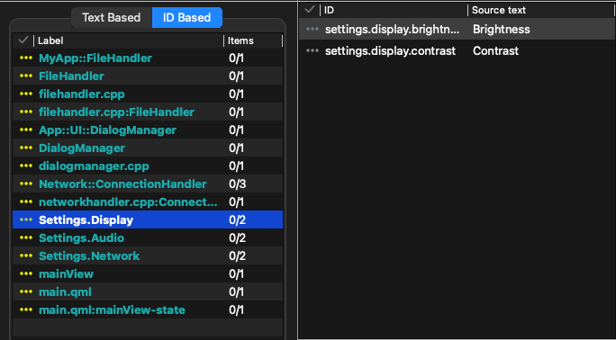This screenshot has height=340, width=616.
Task: Switch to the ID Based tab
Action: (x=187, y=18)
